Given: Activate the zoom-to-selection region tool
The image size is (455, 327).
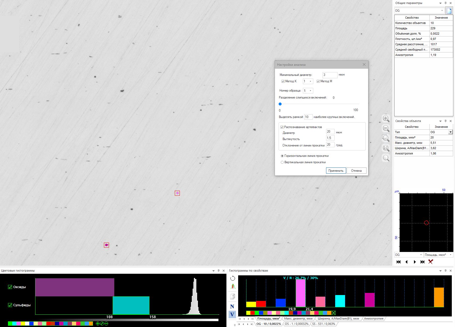Looking at the screenshot, I should point(386,138).
